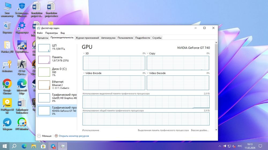Viewport: 268px width, 150px height.
Task: Open the Video Encode engine dropdown
Action: (84, 73)
